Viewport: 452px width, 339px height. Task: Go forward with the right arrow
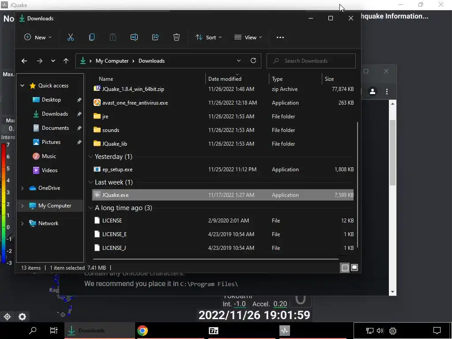(x=39, y=61)
